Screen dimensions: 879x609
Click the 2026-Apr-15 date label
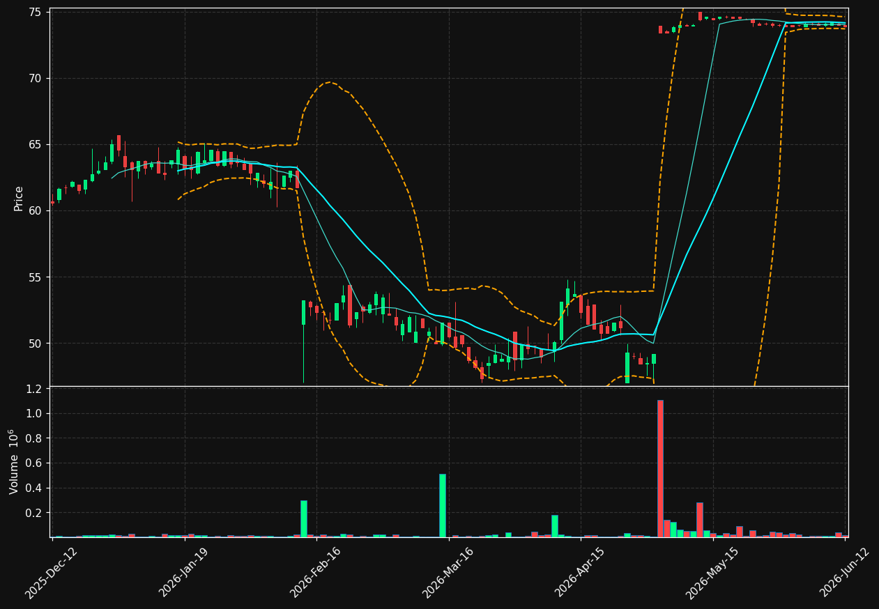[580, 572]
